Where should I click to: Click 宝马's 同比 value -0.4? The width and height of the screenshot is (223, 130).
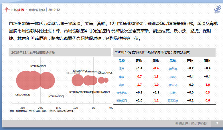[156, 68]
